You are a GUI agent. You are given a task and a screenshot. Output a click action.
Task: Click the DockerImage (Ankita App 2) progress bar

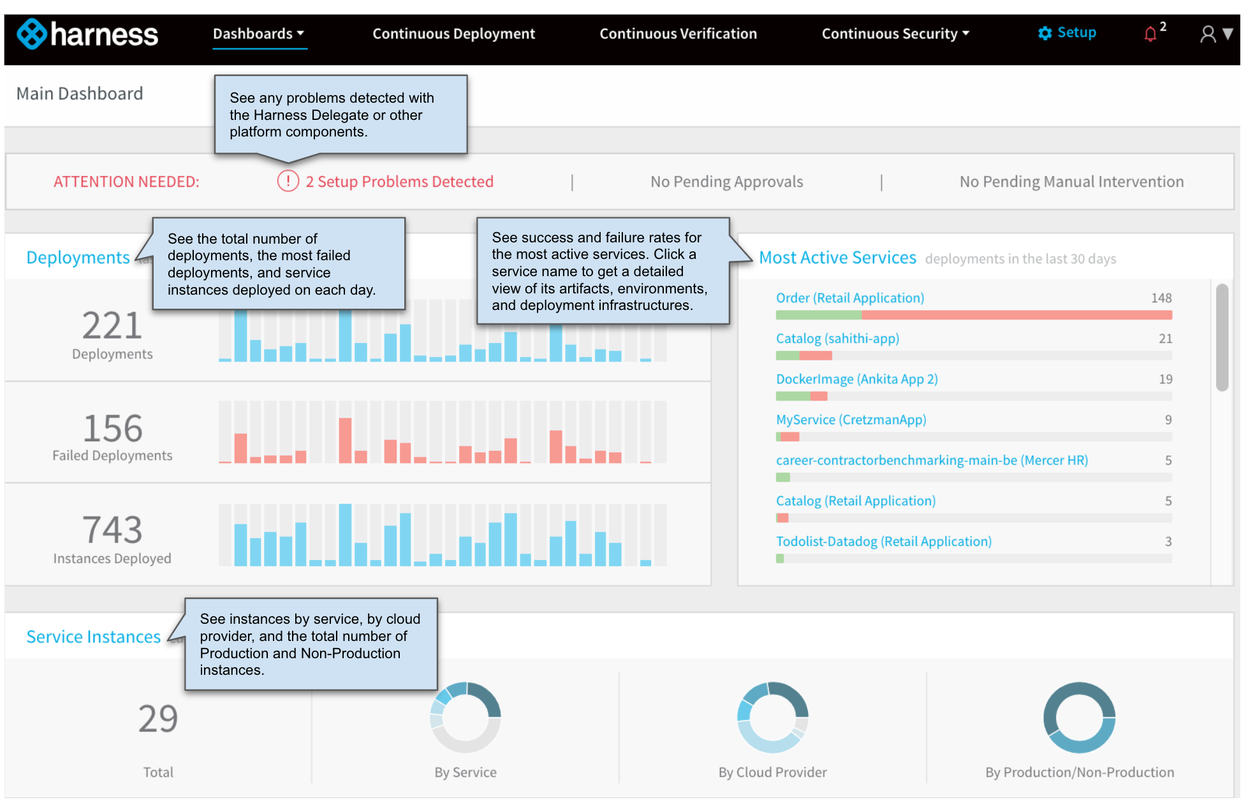click(x=974, y=396)
